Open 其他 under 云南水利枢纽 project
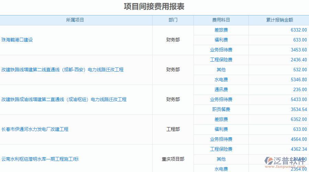309x172 pixels. [221, 159]
